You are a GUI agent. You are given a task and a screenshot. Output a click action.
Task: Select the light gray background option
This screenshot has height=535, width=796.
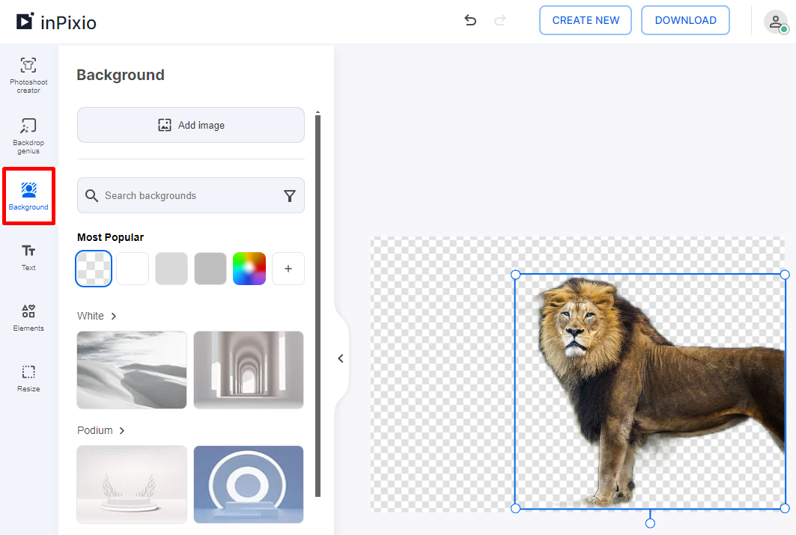tap(171, 268)
